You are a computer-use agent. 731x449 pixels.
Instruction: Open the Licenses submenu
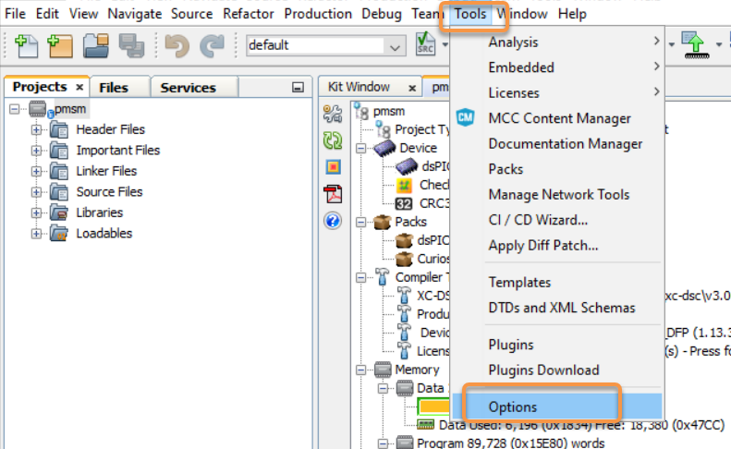[557, 92]
